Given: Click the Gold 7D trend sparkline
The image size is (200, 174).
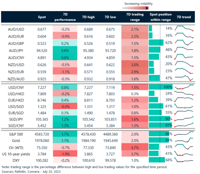Looking at the screenshot, I should tap(184, 140).
